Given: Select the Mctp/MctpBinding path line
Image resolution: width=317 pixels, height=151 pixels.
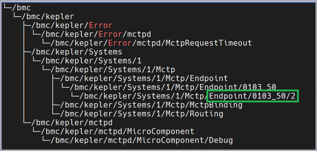Looking at the screenshot, I should pos(151,105).
